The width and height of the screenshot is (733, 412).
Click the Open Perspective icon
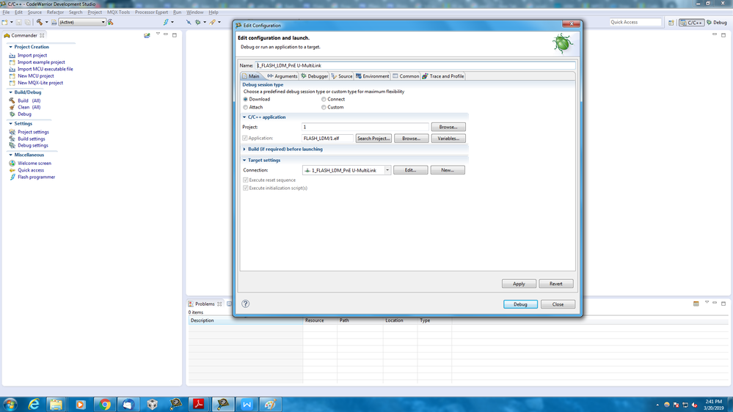click(671, 23)
